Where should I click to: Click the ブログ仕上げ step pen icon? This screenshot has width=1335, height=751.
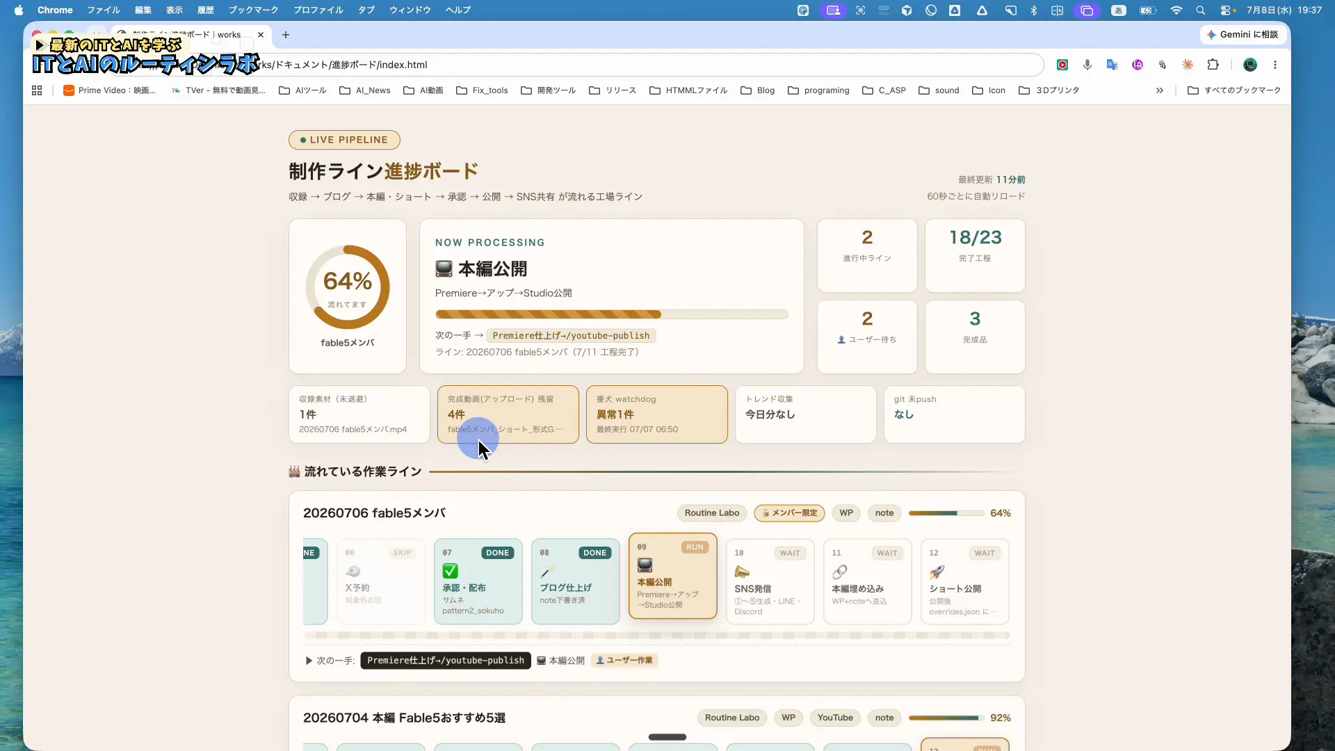pyautogui.click(x=547, y=572)
